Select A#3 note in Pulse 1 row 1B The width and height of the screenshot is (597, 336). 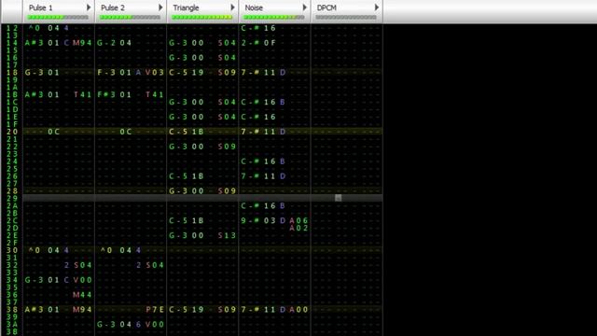[x=34, y=94]
